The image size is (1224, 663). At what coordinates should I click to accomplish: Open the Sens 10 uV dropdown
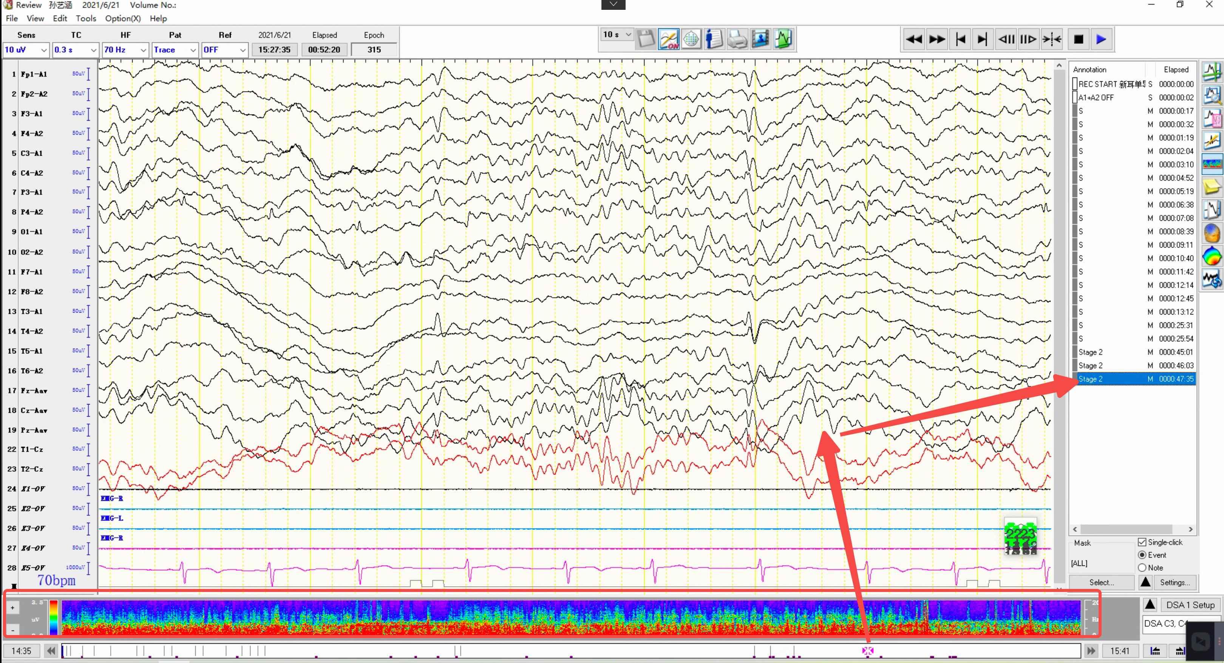pyautogui.click(x=44, y=50)
